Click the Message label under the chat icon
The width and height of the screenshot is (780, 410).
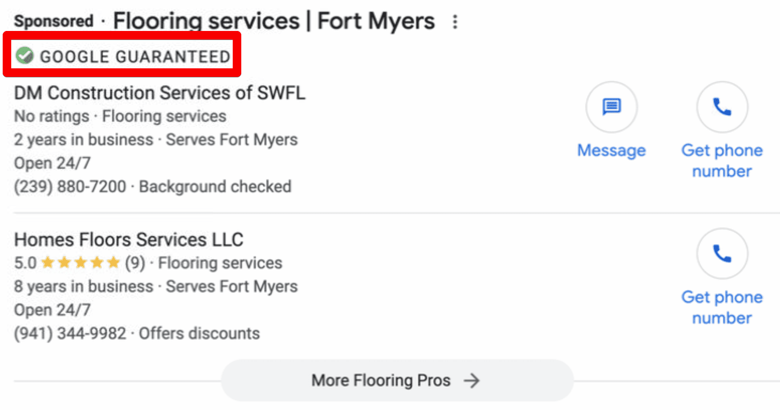[x=611, y=151]
